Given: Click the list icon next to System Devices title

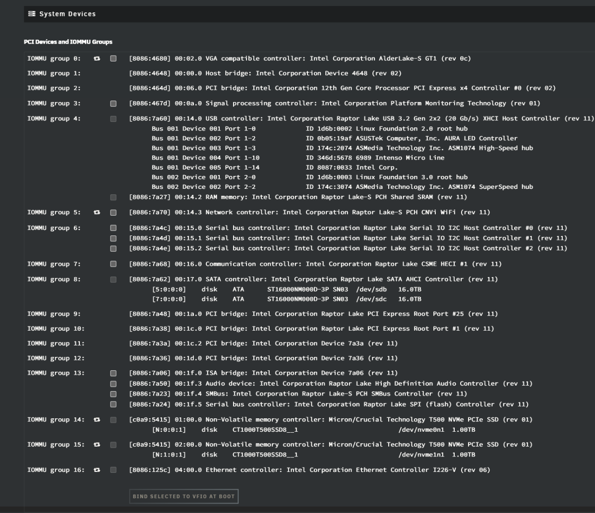Looking at the screenshot, I should click(32, 14).
